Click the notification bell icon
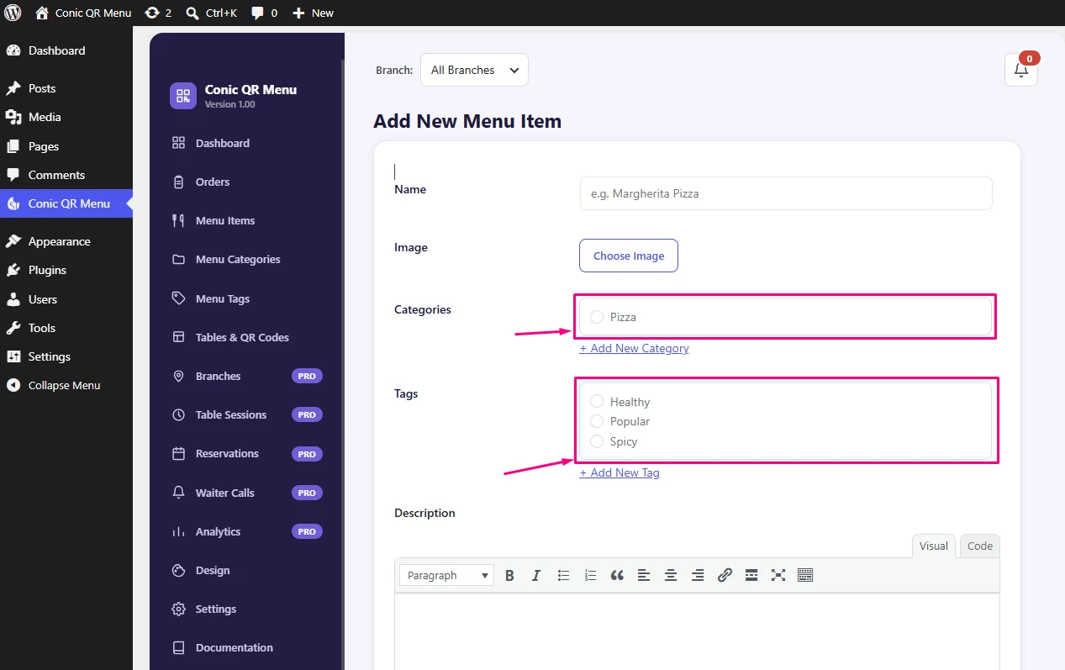Screen dimensions: 1065x670 tap(1021, 70)
